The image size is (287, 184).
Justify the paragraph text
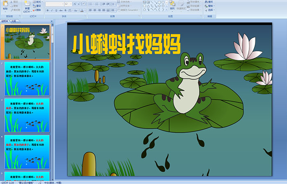click(104, 10)
